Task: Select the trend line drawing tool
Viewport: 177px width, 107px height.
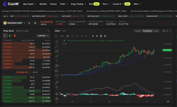Action: [57, 46]
